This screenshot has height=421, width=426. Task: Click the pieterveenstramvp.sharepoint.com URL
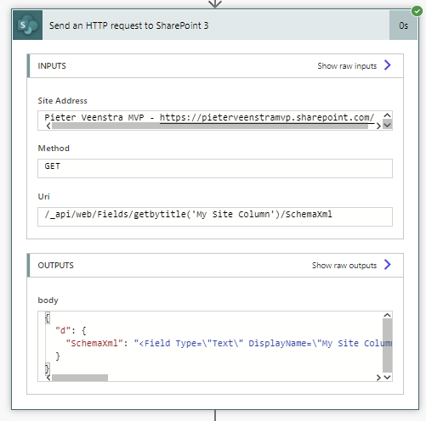[267, 117]
